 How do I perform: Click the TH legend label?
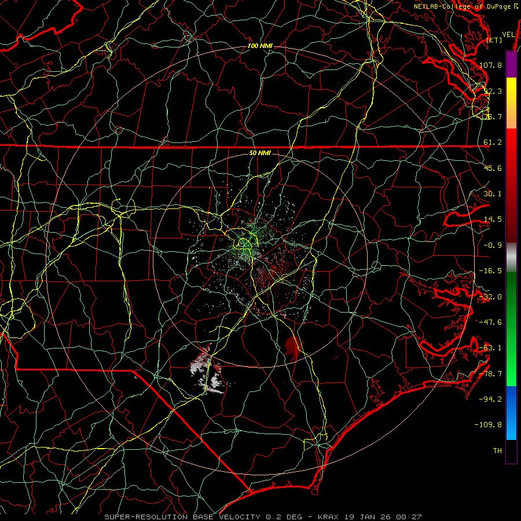497,451
